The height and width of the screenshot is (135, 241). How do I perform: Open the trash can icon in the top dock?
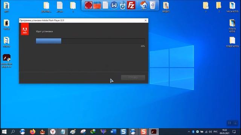pyautogui.click(x=153, y=5)
